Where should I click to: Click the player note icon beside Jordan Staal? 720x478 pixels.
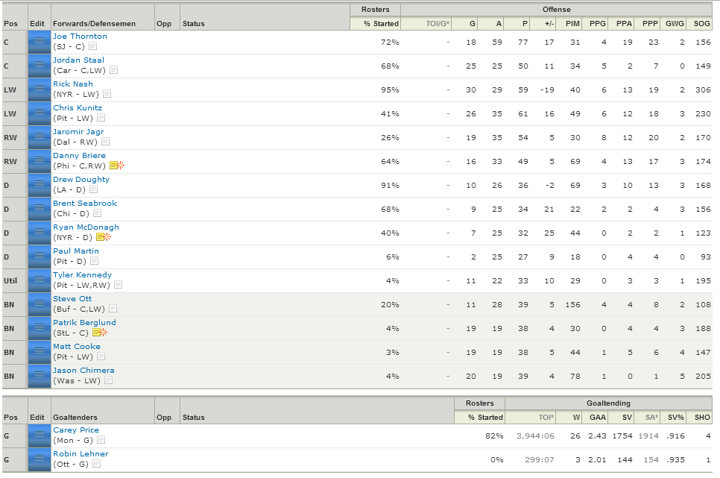(x=114, y=70)
